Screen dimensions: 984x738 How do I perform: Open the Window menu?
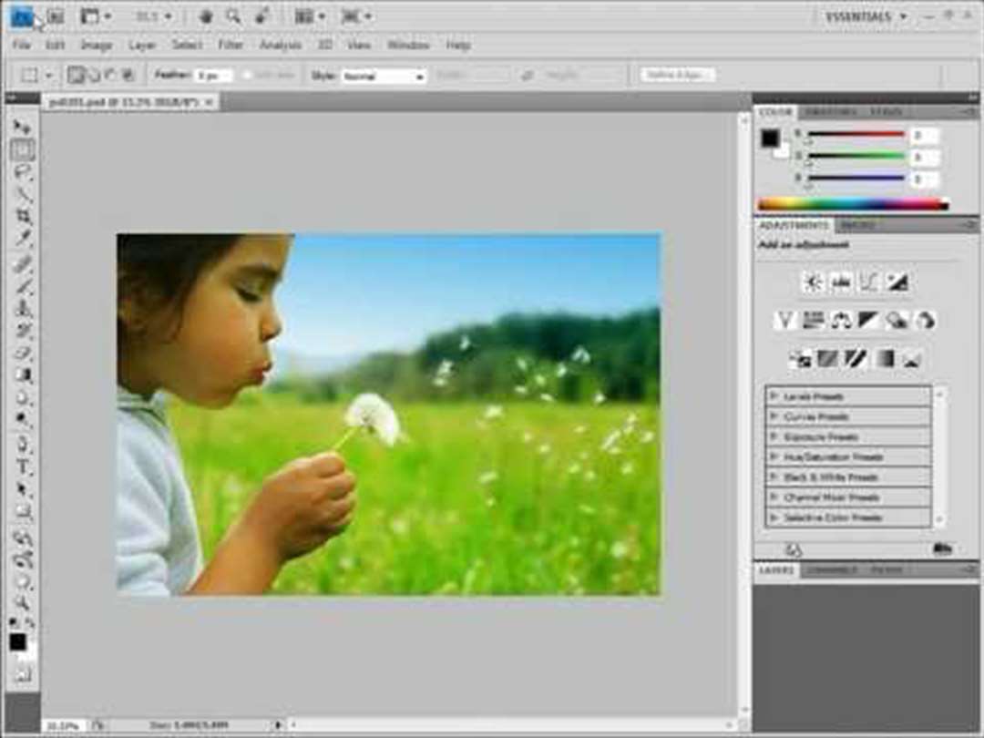coord(408,46)
